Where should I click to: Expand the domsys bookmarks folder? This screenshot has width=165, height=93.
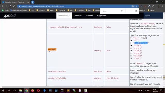[151, 10]
